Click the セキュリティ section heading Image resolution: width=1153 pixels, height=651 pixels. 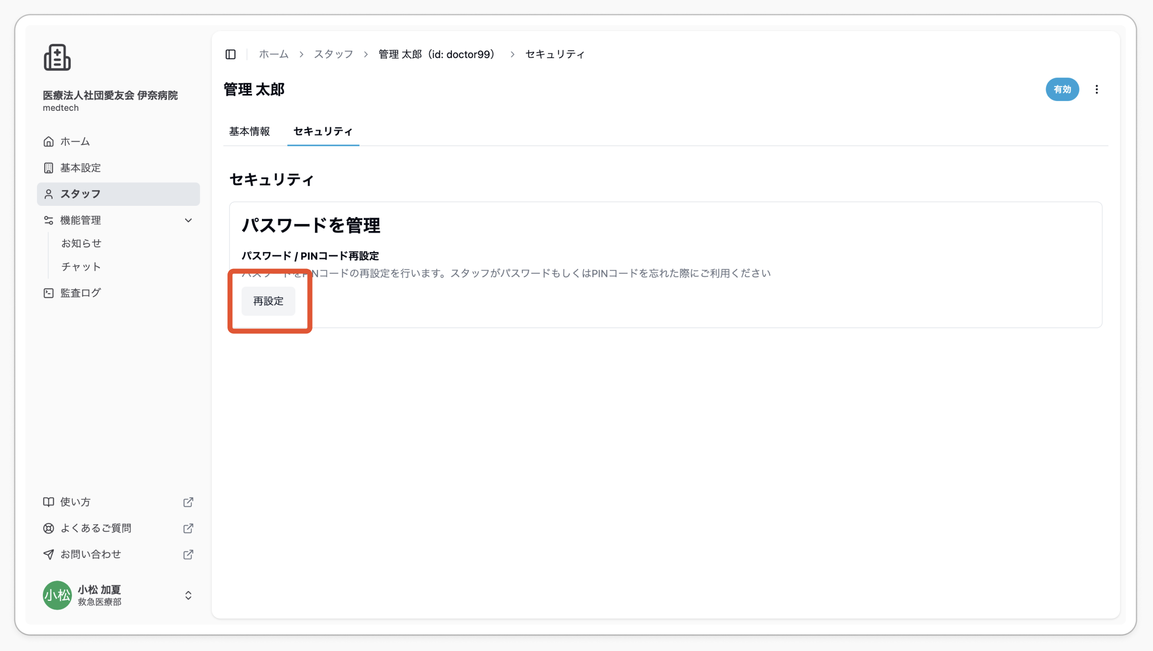(271, 180)
